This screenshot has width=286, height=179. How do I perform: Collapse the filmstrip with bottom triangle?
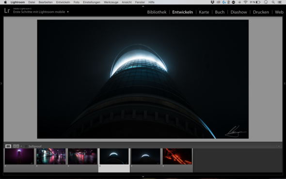[143, 177]
